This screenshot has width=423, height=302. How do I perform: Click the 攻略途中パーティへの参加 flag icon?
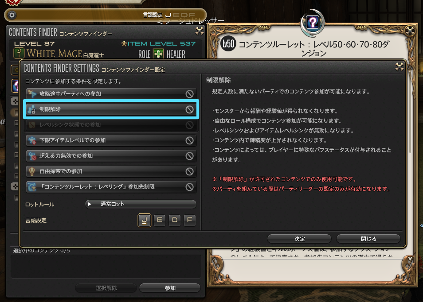click(x=32, y=94)
